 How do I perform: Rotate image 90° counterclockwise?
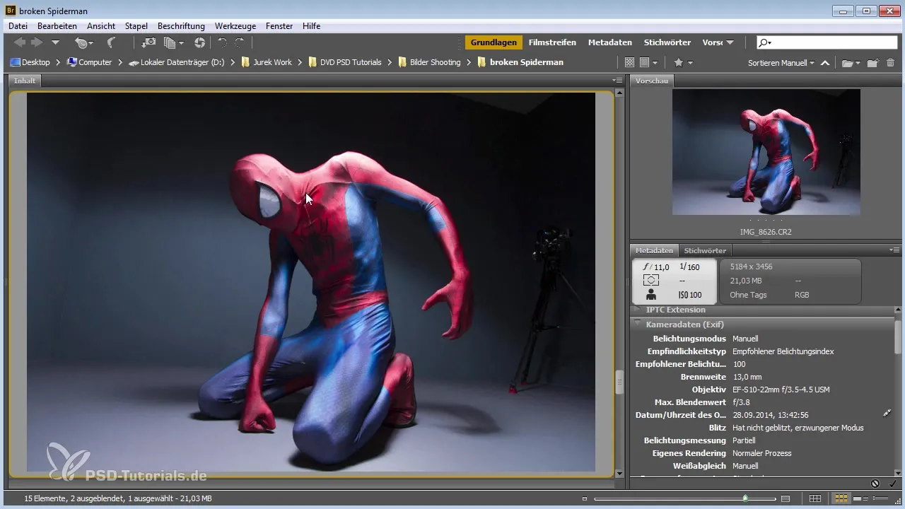tap(222, 43)
